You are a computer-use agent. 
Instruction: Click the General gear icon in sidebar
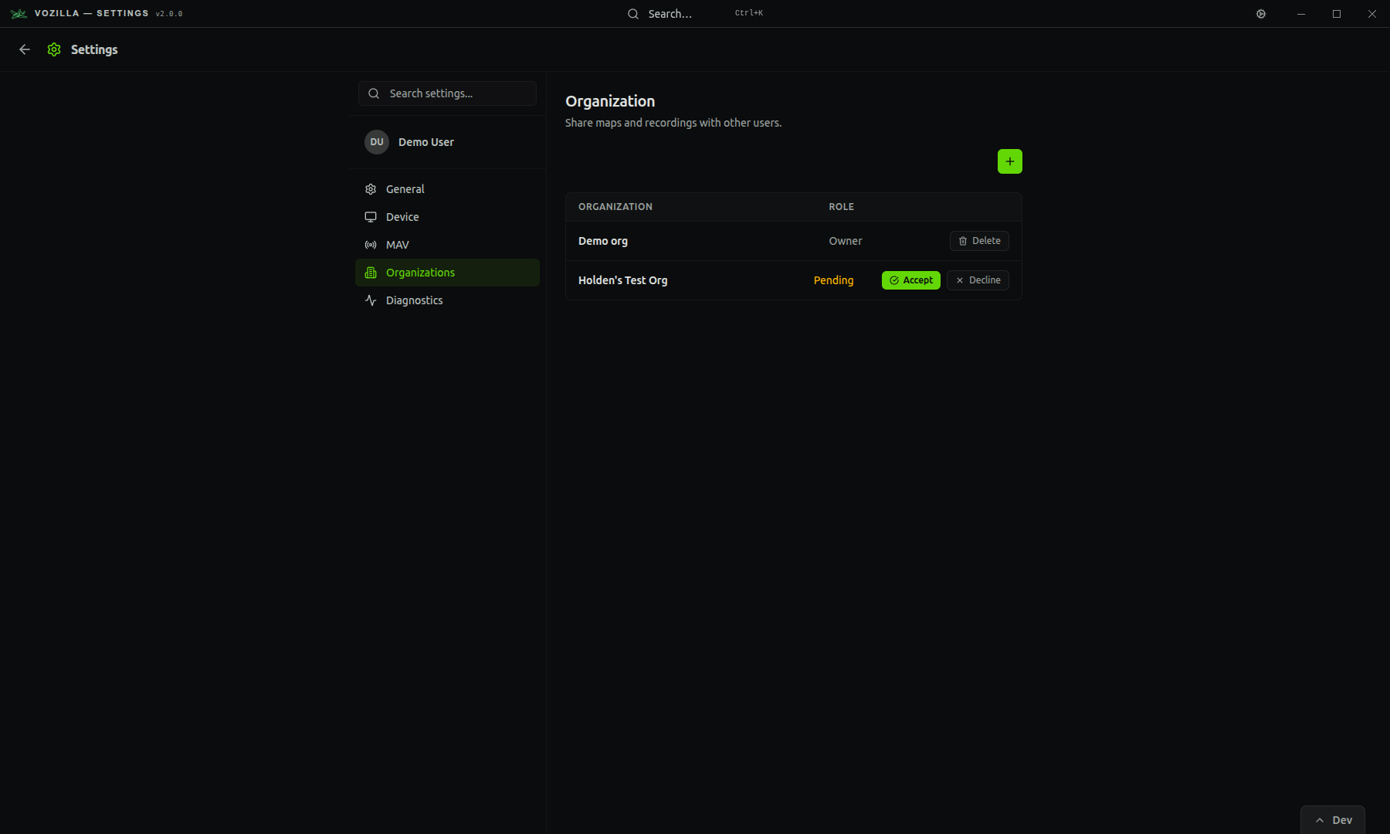click(371, 189)
